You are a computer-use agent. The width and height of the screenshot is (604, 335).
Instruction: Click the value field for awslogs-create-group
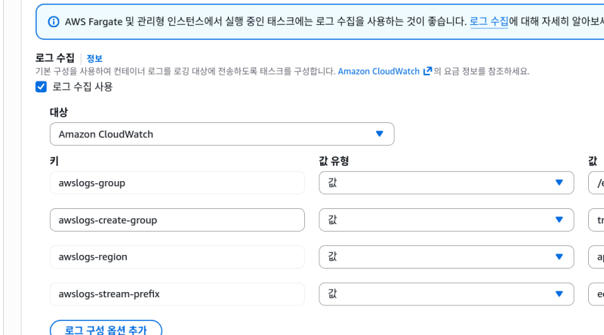pos(596,220)
